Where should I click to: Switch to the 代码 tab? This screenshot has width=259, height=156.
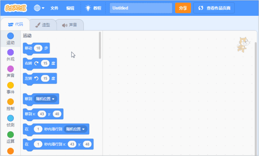coord(15,24)
